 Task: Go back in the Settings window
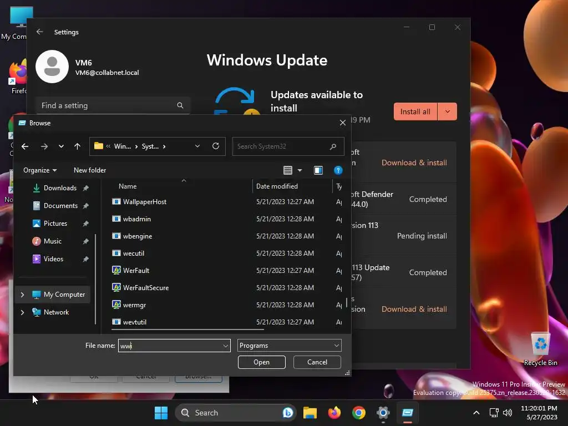point(39,32)
